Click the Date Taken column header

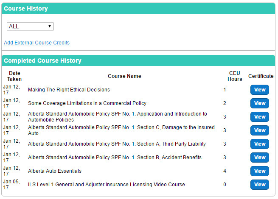(x=14, y=76)
